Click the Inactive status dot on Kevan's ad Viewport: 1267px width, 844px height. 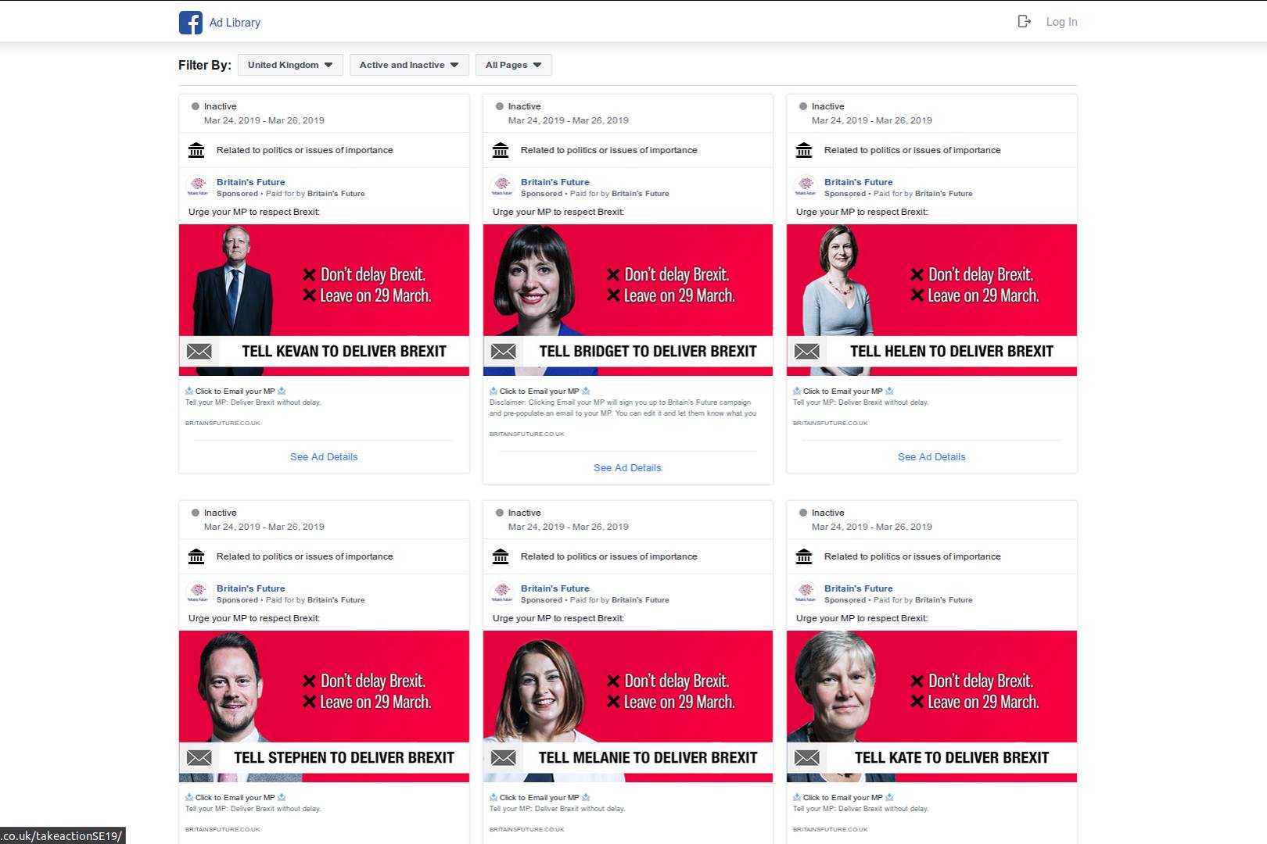(x=194, y=105)
